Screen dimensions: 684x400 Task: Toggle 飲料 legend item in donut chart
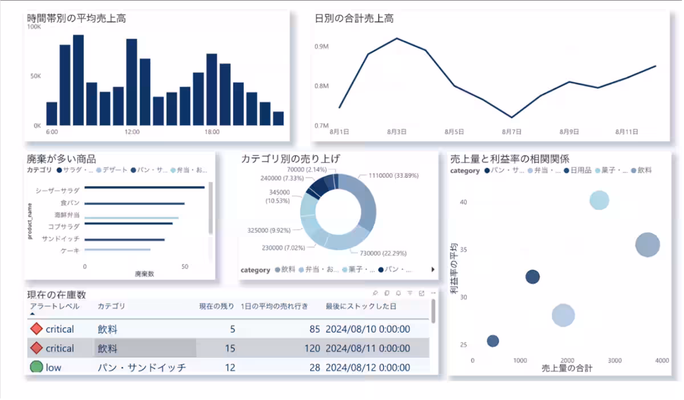(x=284, y=270)
